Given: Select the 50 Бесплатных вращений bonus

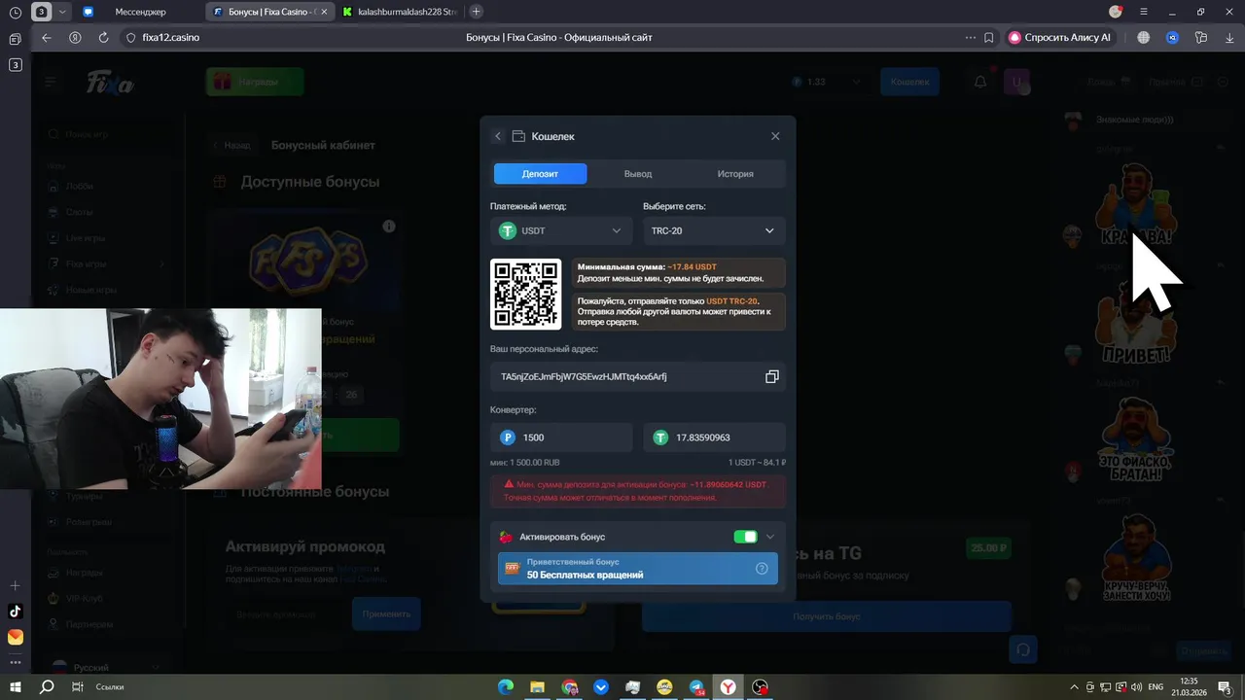Looking at the screenshot, I should (638, 569).
